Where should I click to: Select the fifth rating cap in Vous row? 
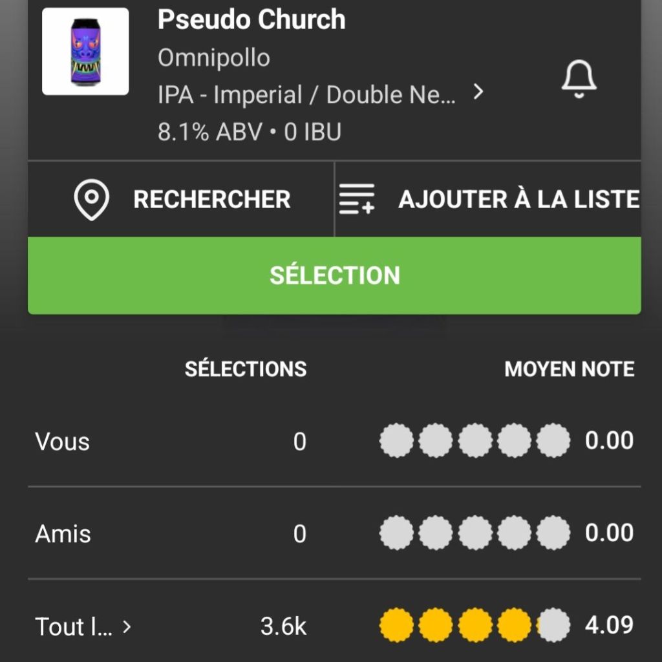(x=554, y=441)
